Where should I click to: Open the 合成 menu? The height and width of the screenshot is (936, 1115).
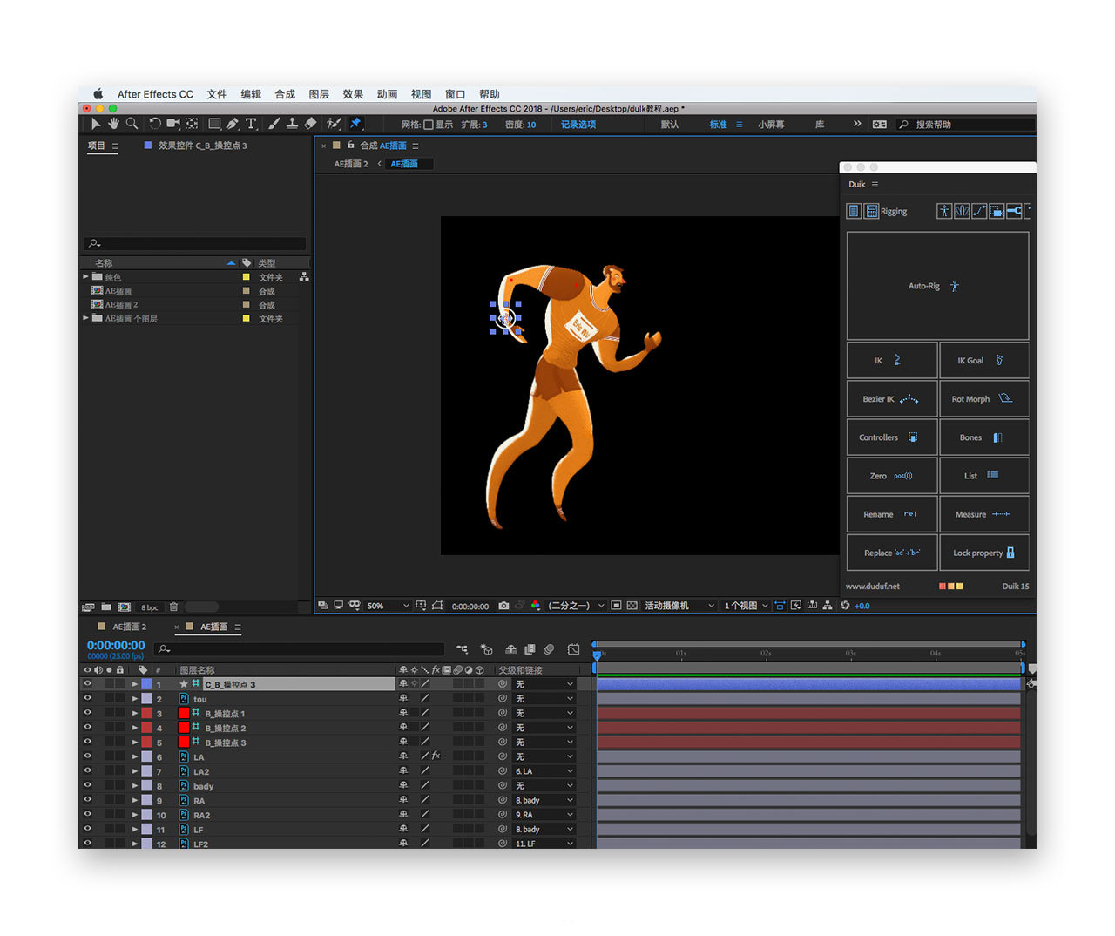pyautogui.click(x=285, y=94)
